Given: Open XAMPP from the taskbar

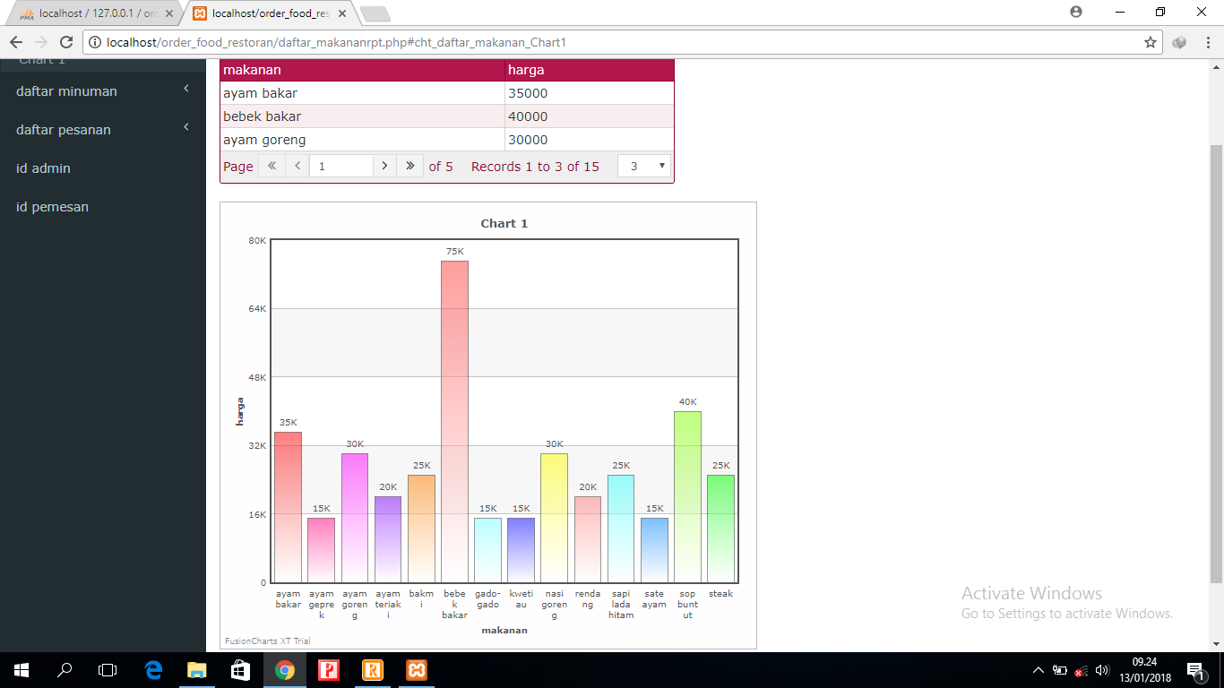Looking at the screenshot, I should point(417,669).
